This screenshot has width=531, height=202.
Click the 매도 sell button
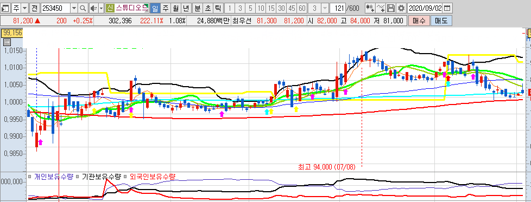(x=441, y=21)
